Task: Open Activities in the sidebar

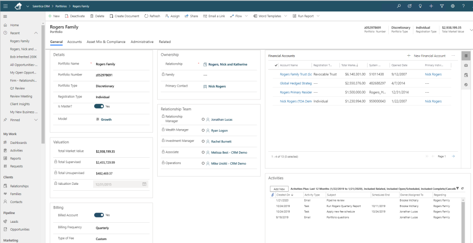Action: click(x=16, y=150)
